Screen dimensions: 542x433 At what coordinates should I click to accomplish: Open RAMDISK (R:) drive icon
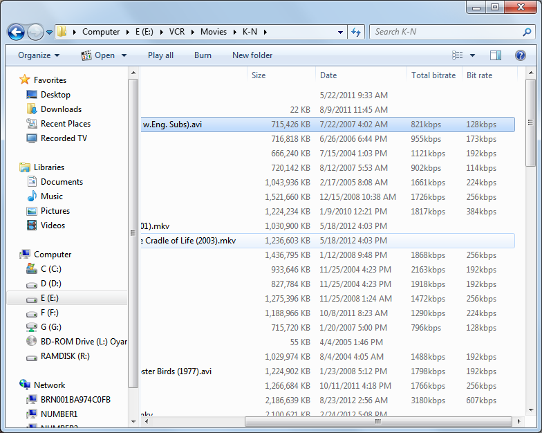point(32,358)
